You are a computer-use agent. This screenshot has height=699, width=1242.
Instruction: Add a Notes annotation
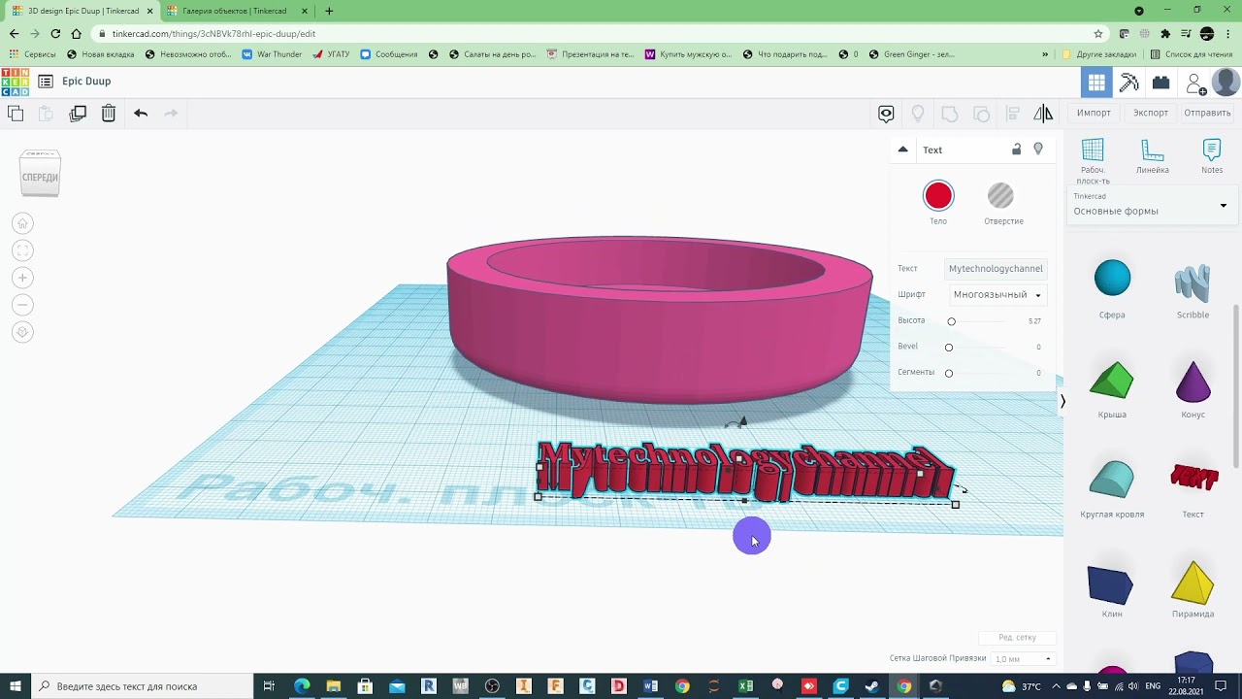pos(1212,156)
